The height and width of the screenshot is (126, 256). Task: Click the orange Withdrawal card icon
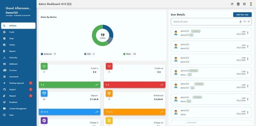click(109, 93)
